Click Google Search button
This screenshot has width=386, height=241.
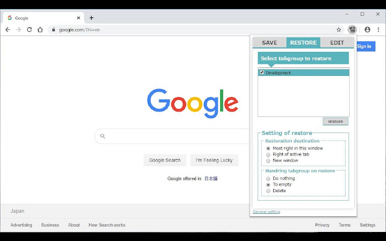[165, 160]
